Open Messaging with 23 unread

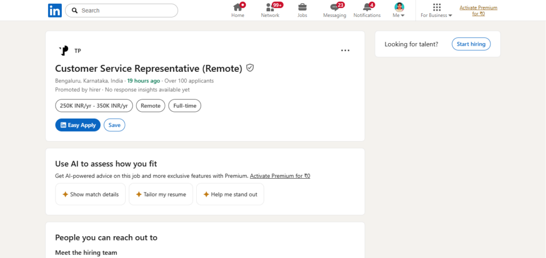335,11
